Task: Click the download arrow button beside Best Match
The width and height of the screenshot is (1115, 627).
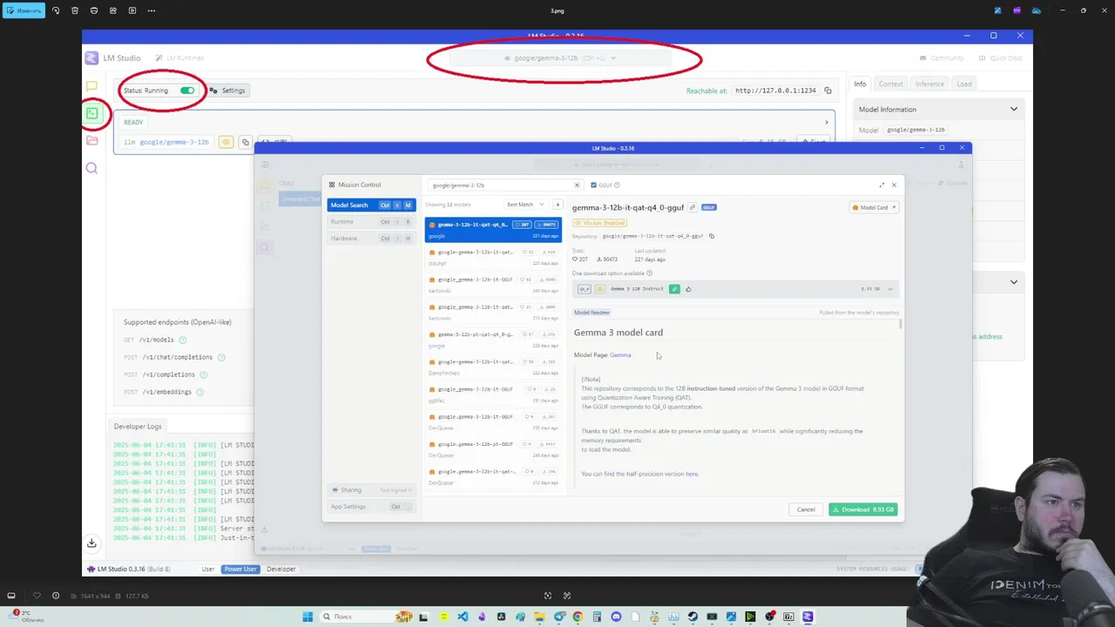Action: coord(557,205)
